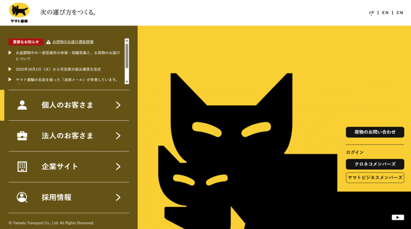Open the 法人のお客さま menu item
This screenshot has width=411, height=229.
click(69, 136)
